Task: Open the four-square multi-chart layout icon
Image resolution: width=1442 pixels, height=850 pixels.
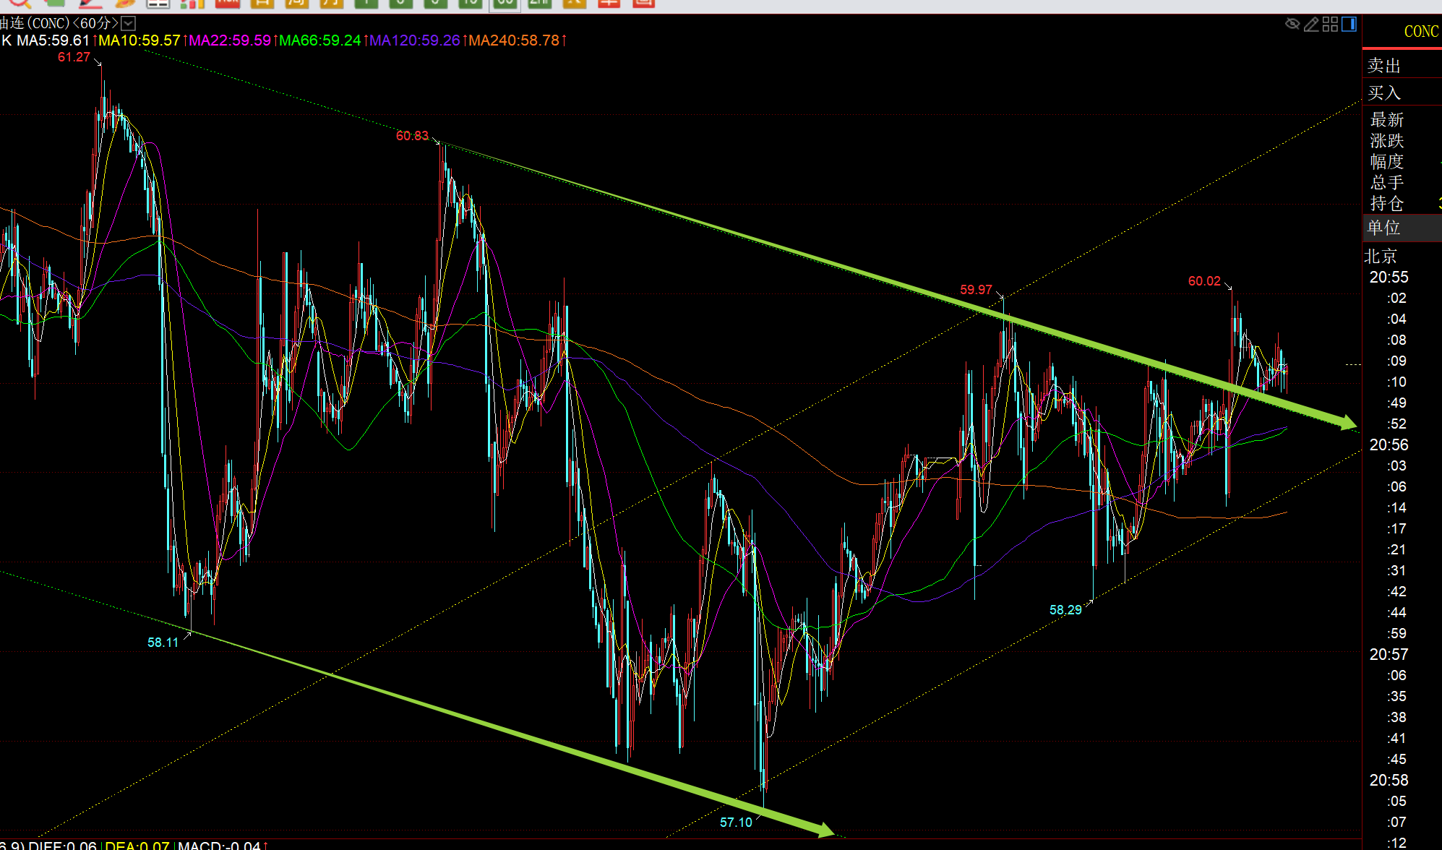Action: point(1330,24)
